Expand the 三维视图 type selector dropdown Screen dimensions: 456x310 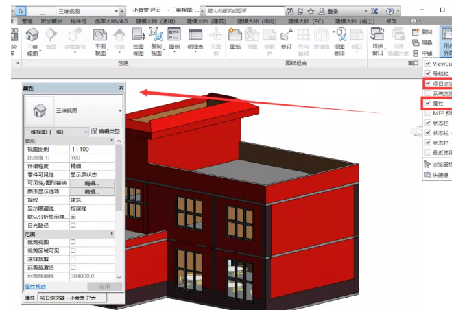pyautogui.click(x=119, y=110)
